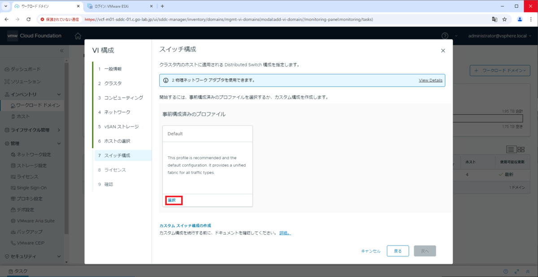Expand the task panel with arrows icon
Viewport: 538px width, 277px height.
point(517,272)
